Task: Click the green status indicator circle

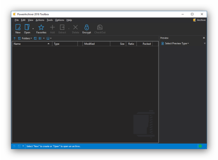Action: tap(200, 146)
